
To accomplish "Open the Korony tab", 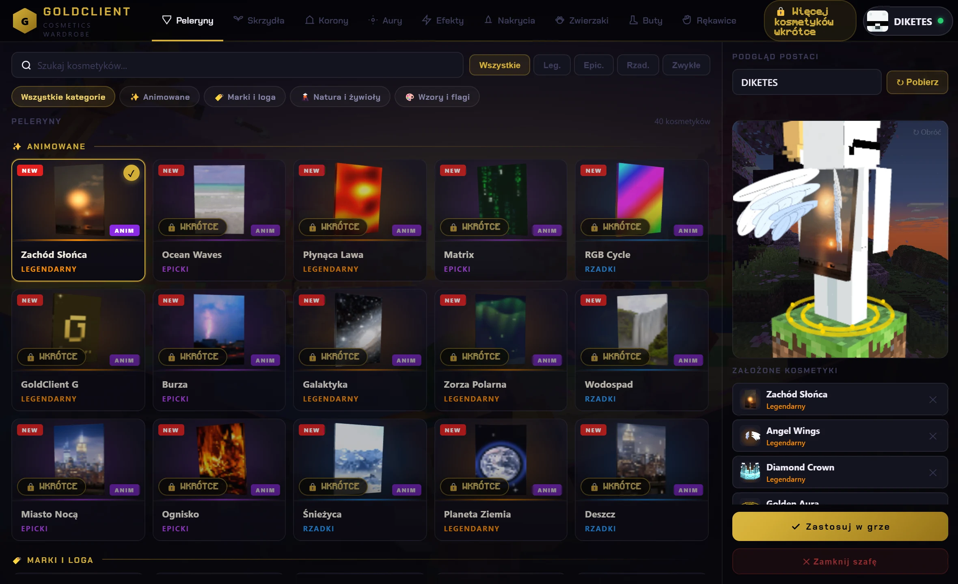I will [326, 21].
